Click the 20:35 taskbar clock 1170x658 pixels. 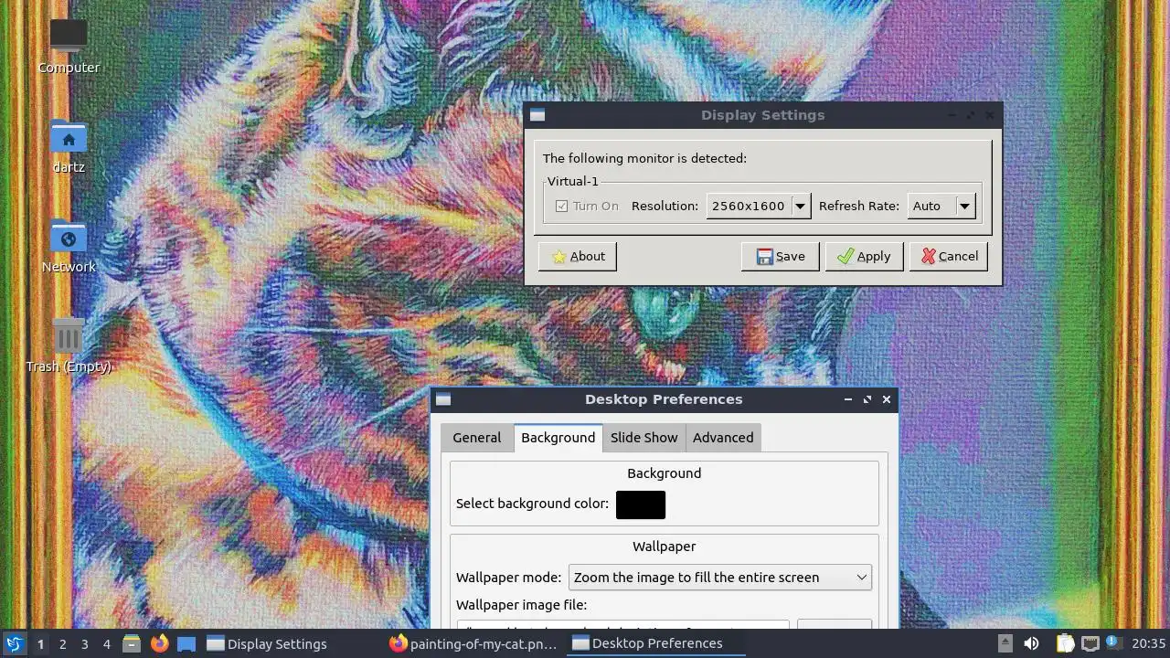point(1149,643)
